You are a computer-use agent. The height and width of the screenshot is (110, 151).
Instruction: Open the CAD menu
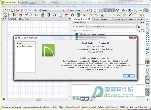[x=44, y=6]
